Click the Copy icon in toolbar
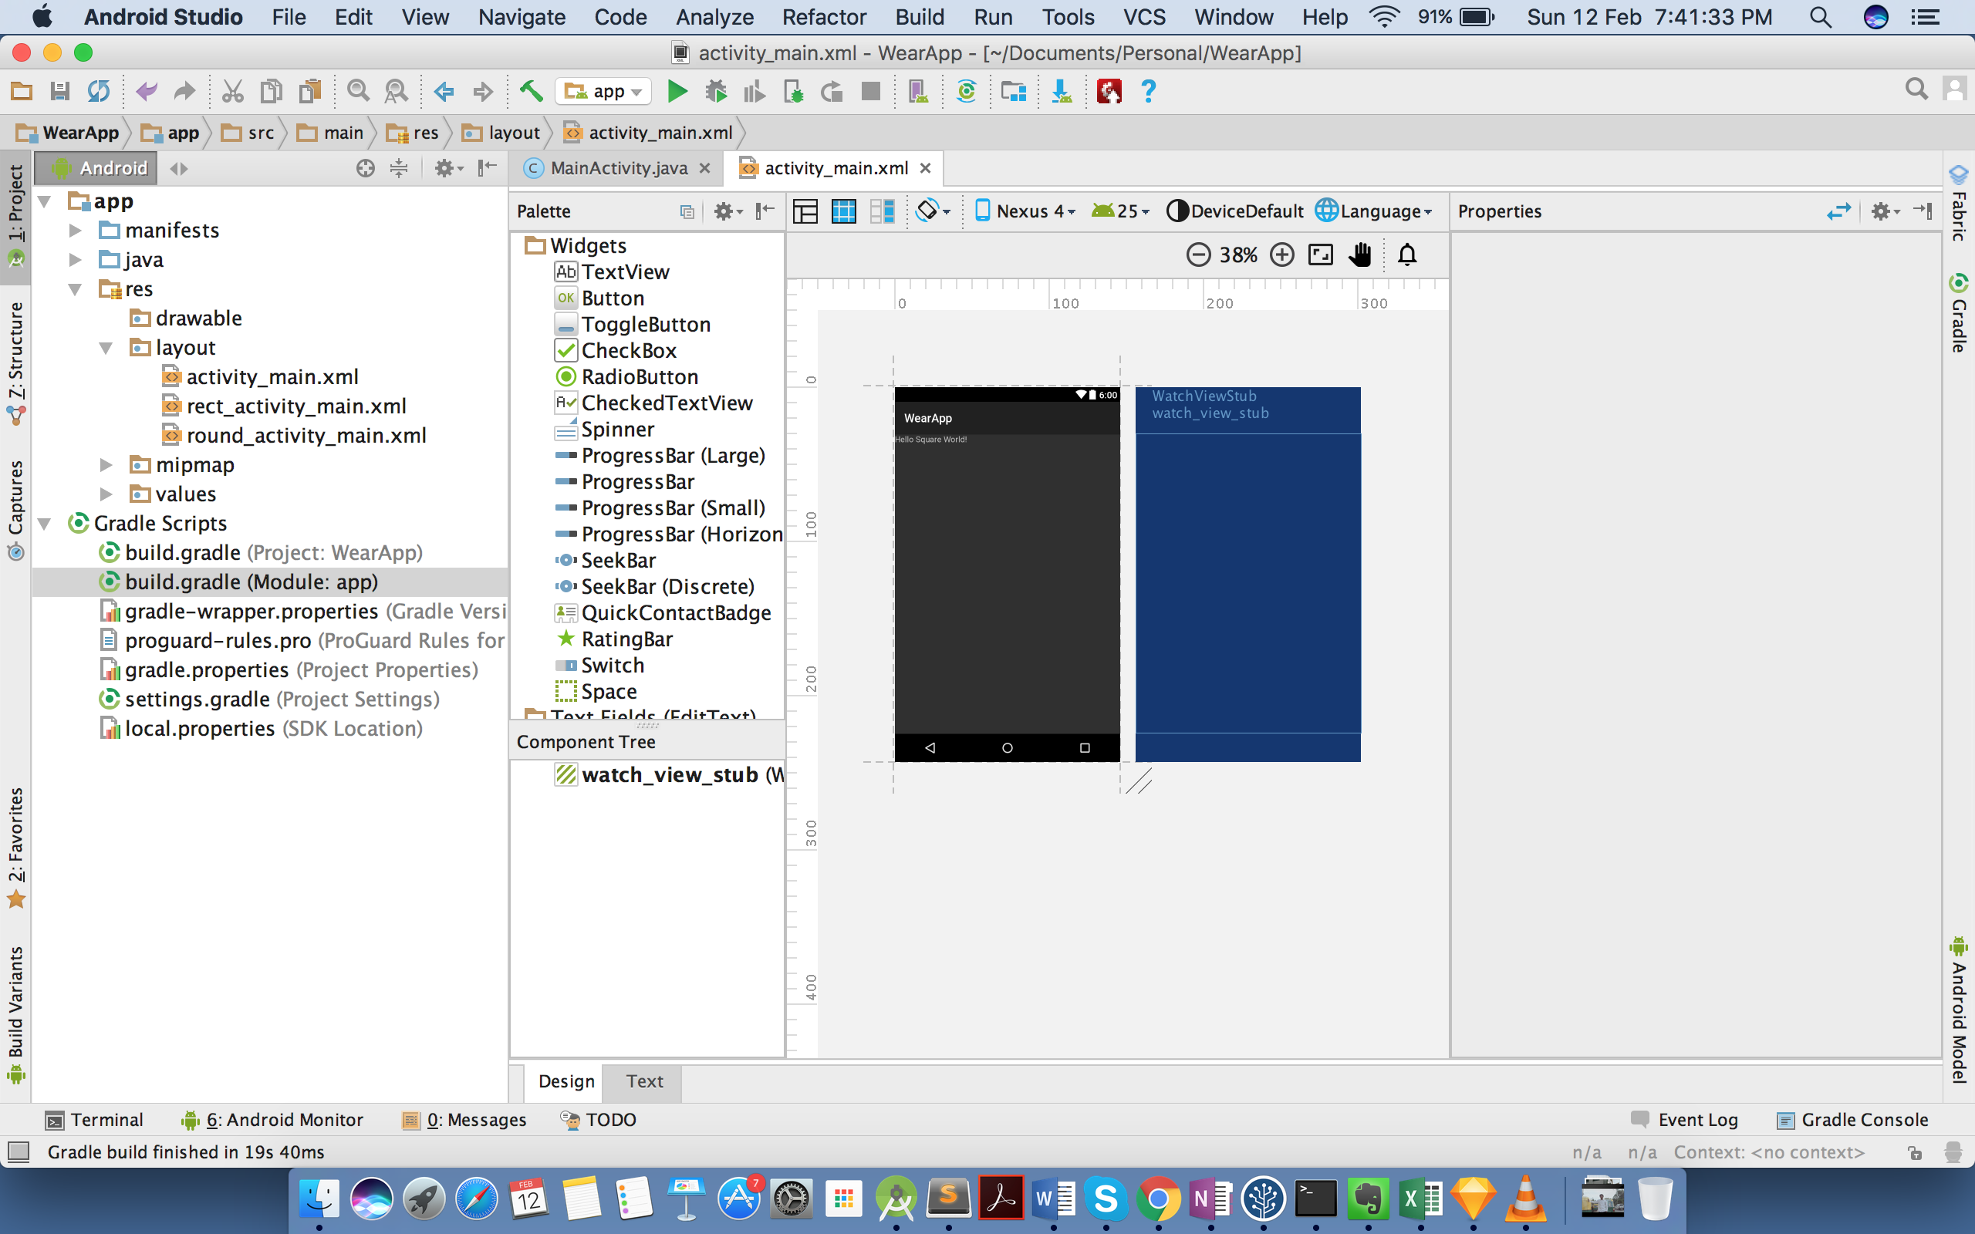 coord(271,92)
